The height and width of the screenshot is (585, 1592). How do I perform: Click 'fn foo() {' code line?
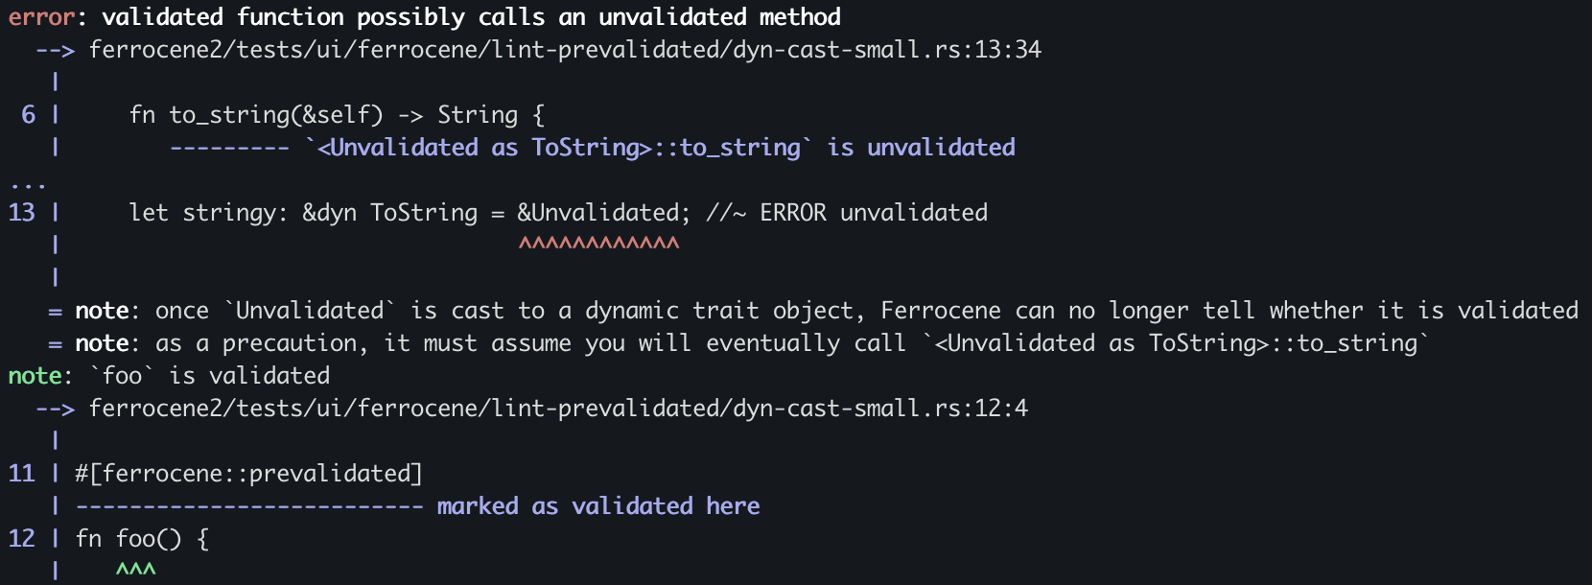coord(142,538)
